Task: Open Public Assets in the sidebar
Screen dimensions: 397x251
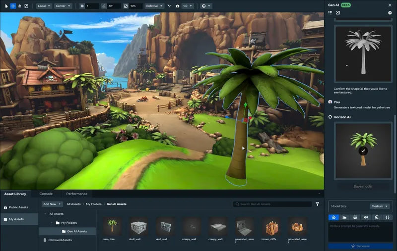Action: point(19,207)
